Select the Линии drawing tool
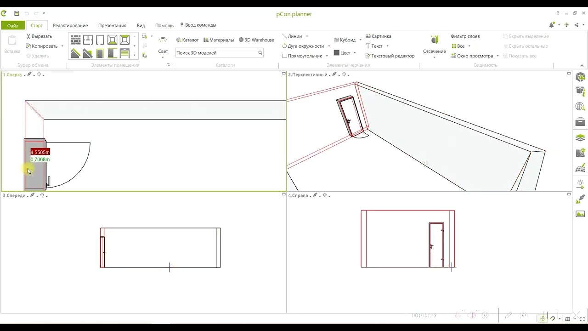Screen dimensions: 588x331 (292, 36)
